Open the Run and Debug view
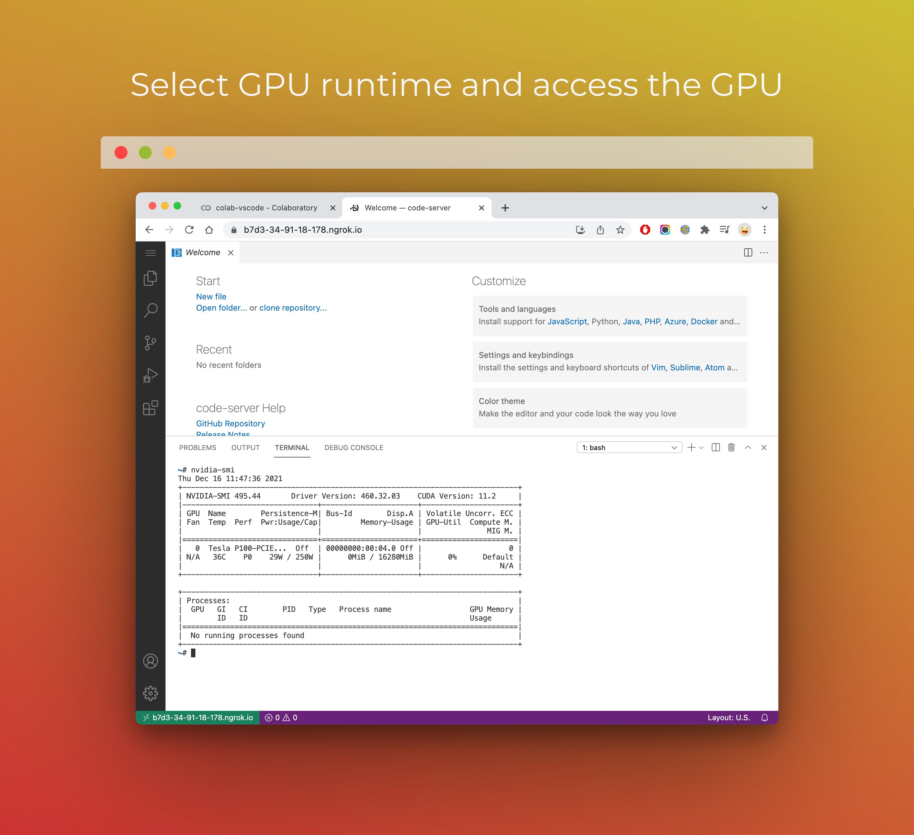914x835 pixels. tap(150, 376)
